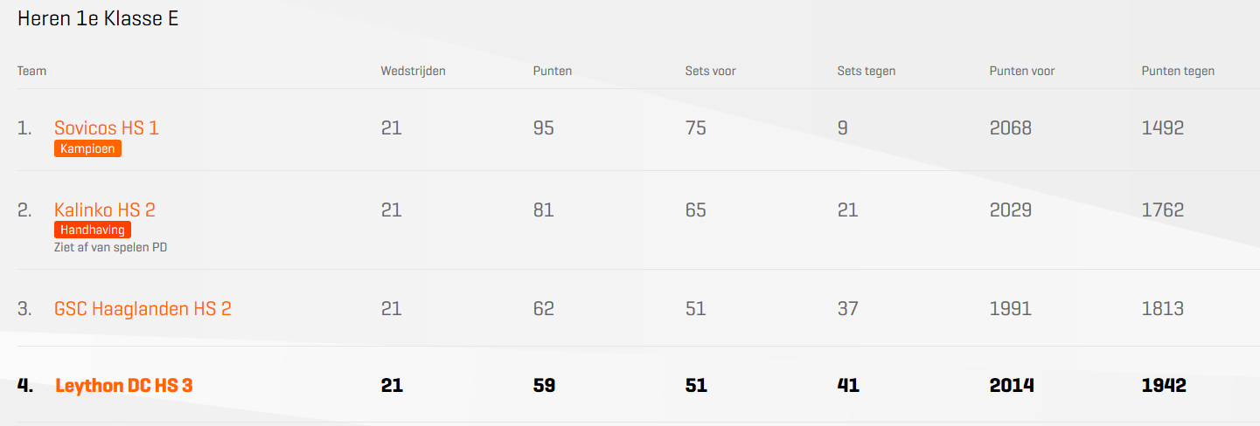Click the 'Ziet af van spelen PD' note
The width and height of the screenshot is (1260, 426).
click(x=110, y=248)
